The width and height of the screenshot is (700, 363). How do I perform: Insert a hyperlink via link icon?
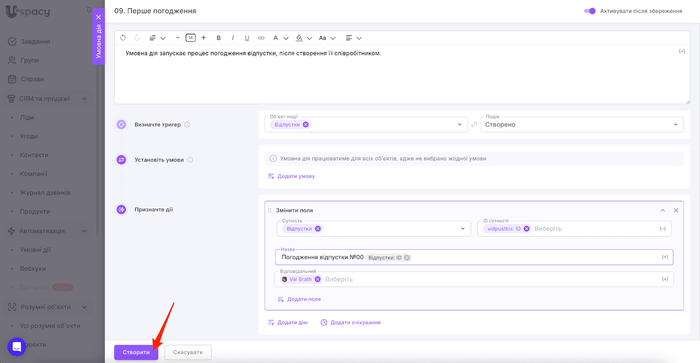click(261, 38)
